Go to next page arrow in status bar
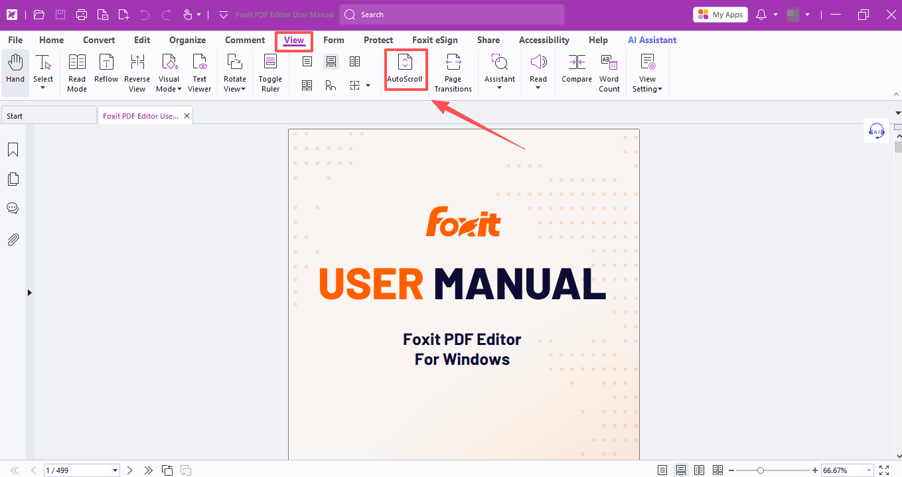This screenshot has height=477, width=902. [130, 470]
